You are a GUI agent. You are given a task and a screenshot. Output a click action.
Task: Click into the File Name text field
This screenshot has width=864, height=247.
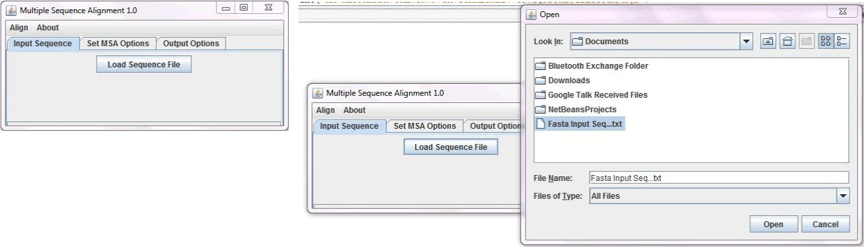(x=719, y=178)
